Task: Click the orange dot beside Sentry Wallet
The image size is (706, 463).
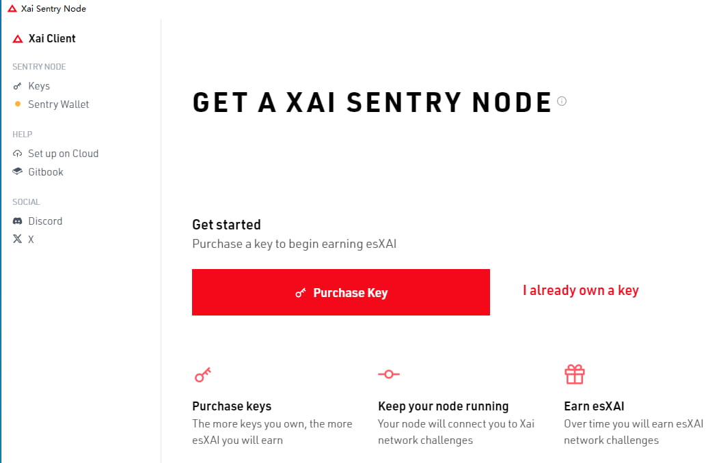Action: (18, 104)
